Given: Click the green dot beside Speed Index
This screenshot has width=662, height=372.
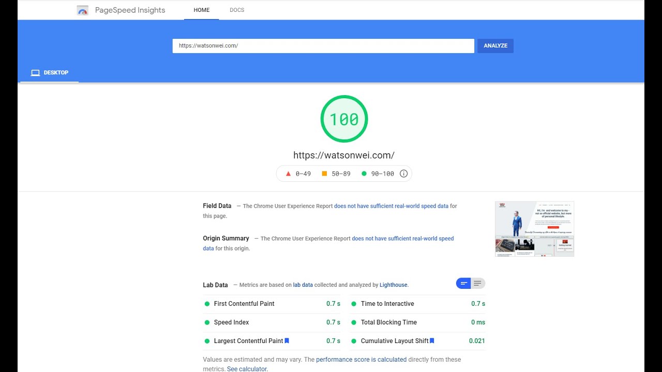Looking at the screenshot, I should [x=207, y=322].
